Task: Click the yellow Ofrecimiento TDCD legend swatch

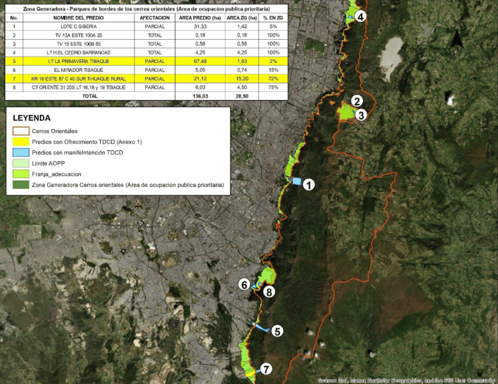Action: 21,142
